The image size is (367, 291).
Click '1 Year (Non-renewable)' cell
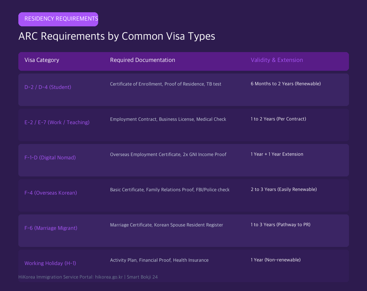pyautogui.click(x=276, y=260)
